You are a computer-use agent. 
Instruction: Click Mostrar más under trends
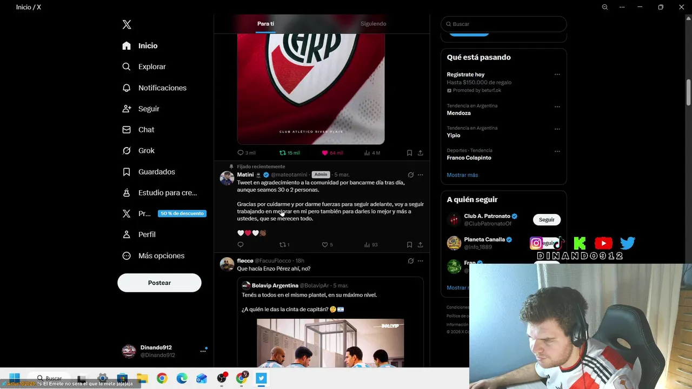pos(462,175)
